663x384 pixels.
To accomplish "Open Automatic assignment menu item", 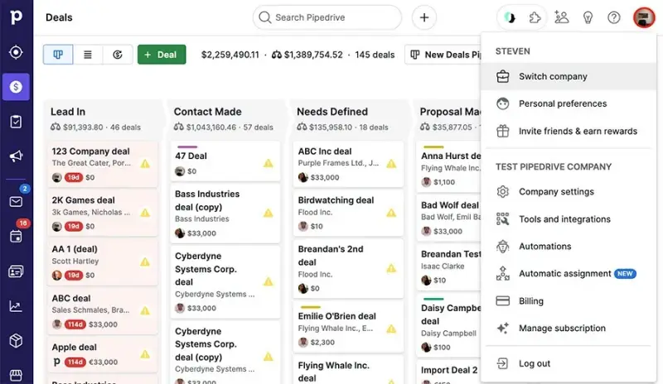I will (569, 274).
